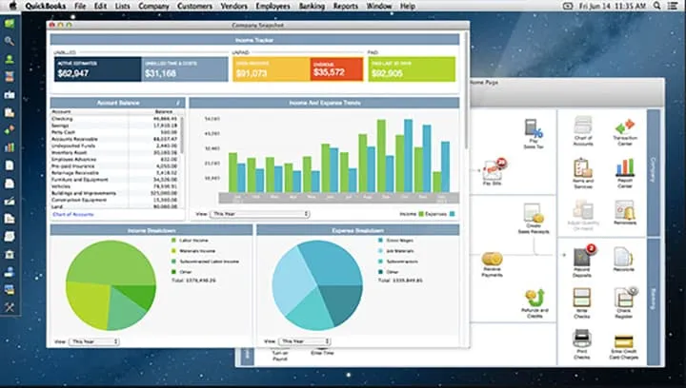The width and height of the screenshot is (686, 388).
Task: Open the Transaction Center icon
Action: (x=625, y=126)
